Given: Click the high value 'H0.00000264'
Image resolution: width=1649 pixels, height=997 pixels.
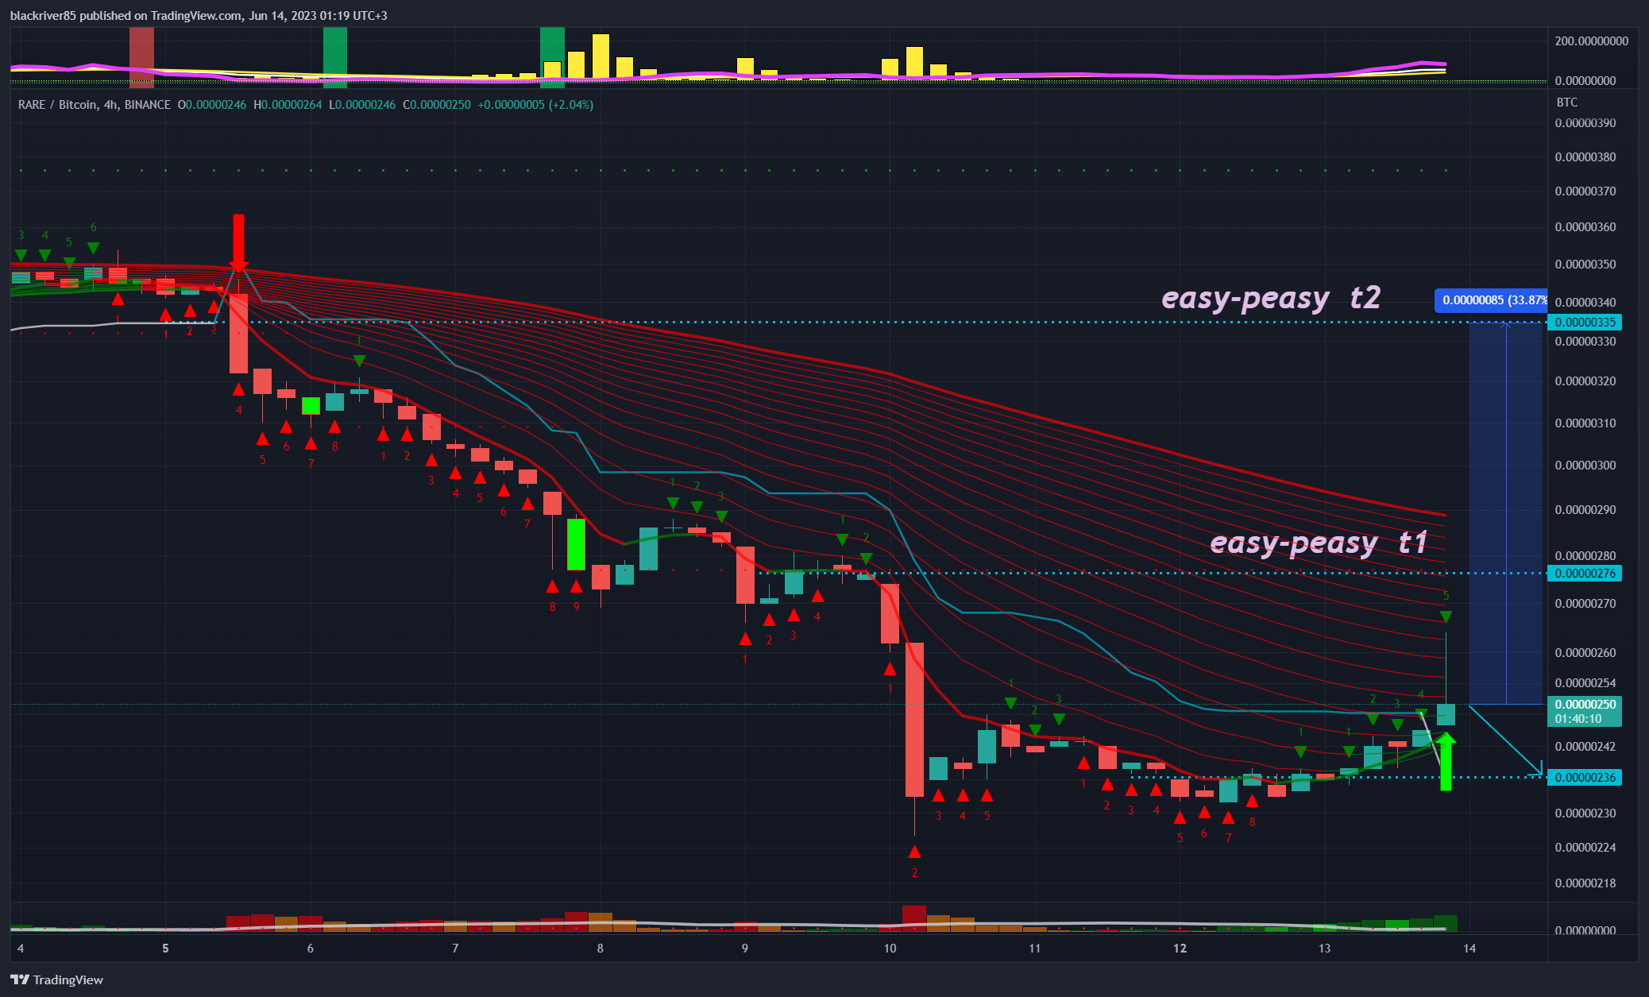Looking at the screenshot, I should tap(288, 105).
